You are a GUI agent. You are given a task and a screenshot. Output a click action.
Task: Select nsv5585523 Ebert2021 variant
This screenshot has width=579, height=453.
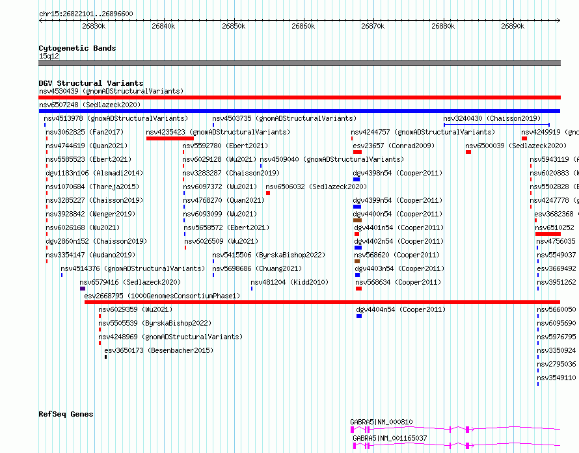(x=88, y=159)
